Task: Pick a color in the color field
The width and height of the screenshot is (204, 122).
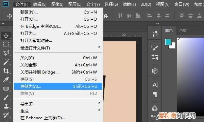Action: (190, 77)
